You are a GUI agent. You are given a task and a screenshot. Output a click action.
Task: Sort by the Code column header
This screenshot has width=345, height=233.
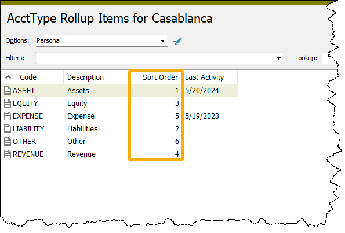point(28,77)
